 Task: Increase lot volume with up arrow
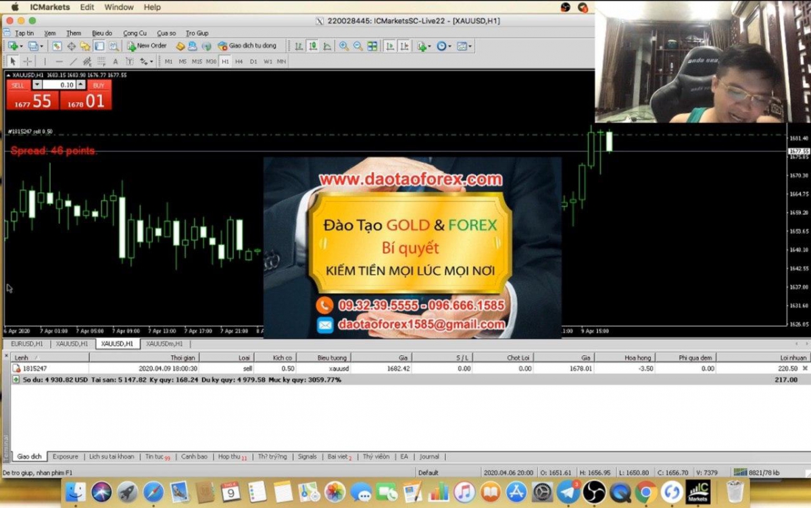tap(81, 85)
